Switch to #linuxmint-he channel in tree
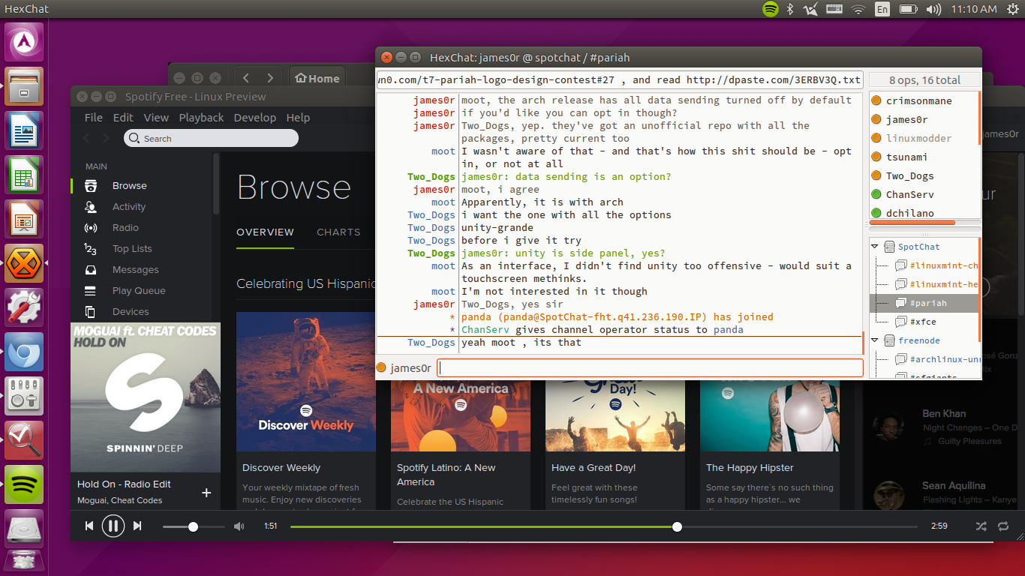This screenshot has height=576, width=1025. pyautogui.click(x=943, y=284)
